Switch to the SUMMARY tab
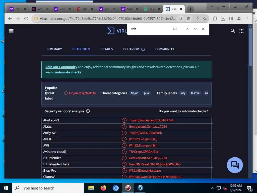This screenshot has width=257, height=193. [54, 49]
